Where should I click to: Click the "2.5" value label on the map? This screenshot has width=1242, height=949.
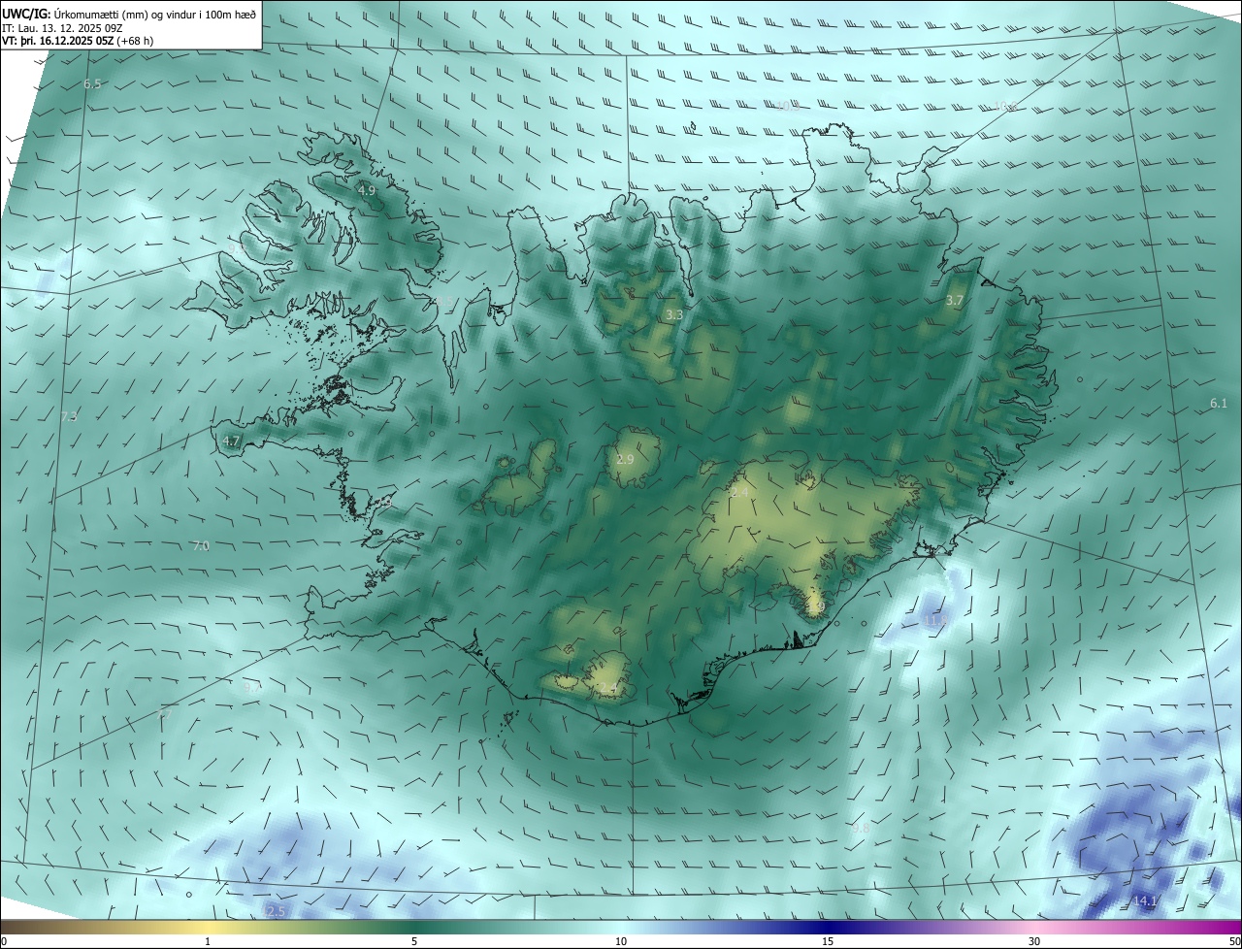click(276, 911)
